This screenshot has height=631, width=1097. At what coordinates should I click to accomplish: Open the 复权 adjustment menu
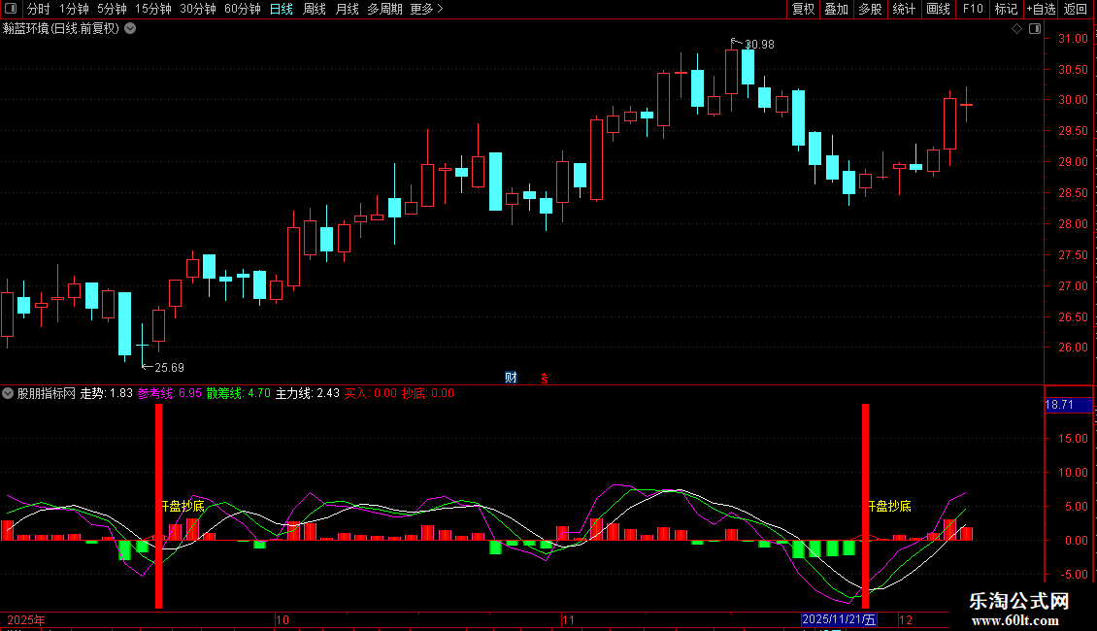coord(803,9)
